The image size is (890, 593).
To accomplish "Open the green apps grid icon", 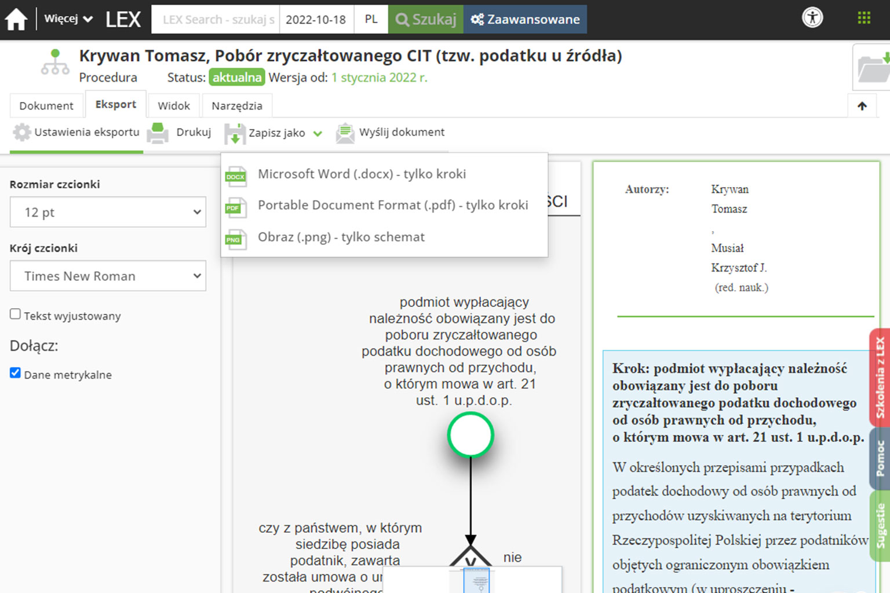I will tap(863, 18).
